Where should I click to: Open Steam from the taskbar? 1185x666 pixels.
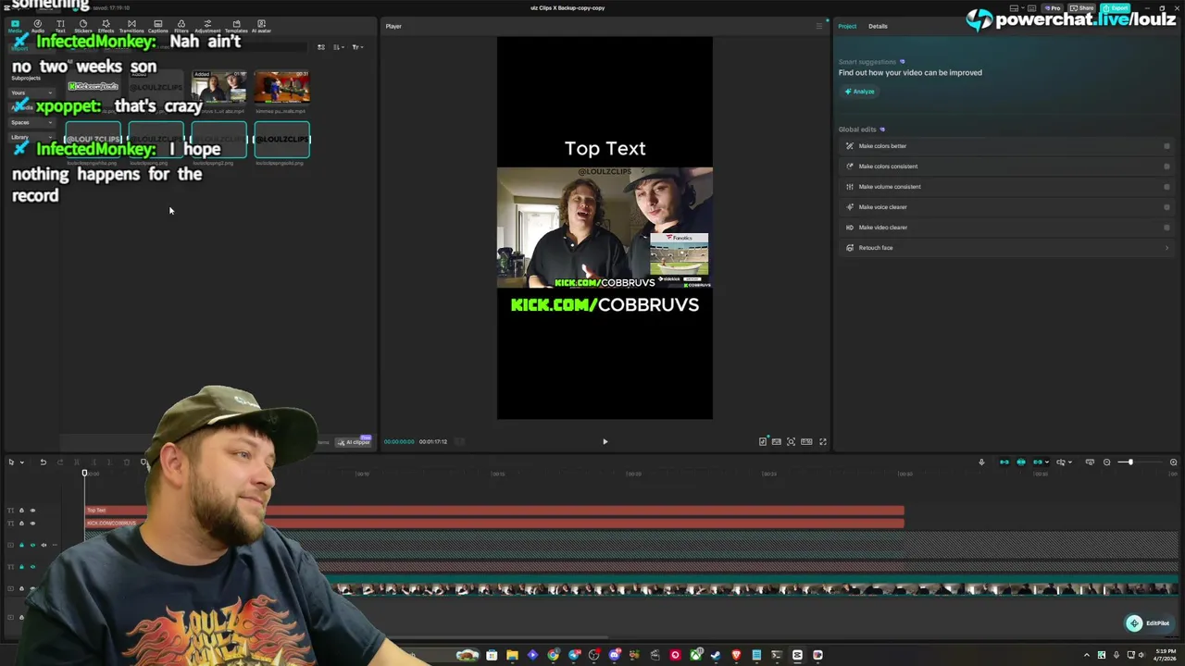click(716, 655)
